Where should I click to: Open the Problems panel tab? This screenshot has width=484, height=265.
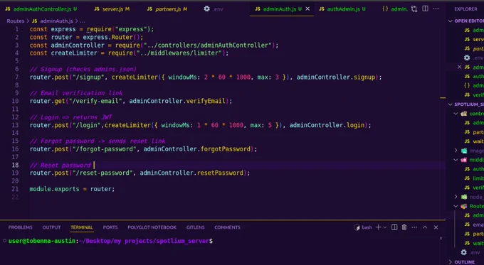[21, 227]
